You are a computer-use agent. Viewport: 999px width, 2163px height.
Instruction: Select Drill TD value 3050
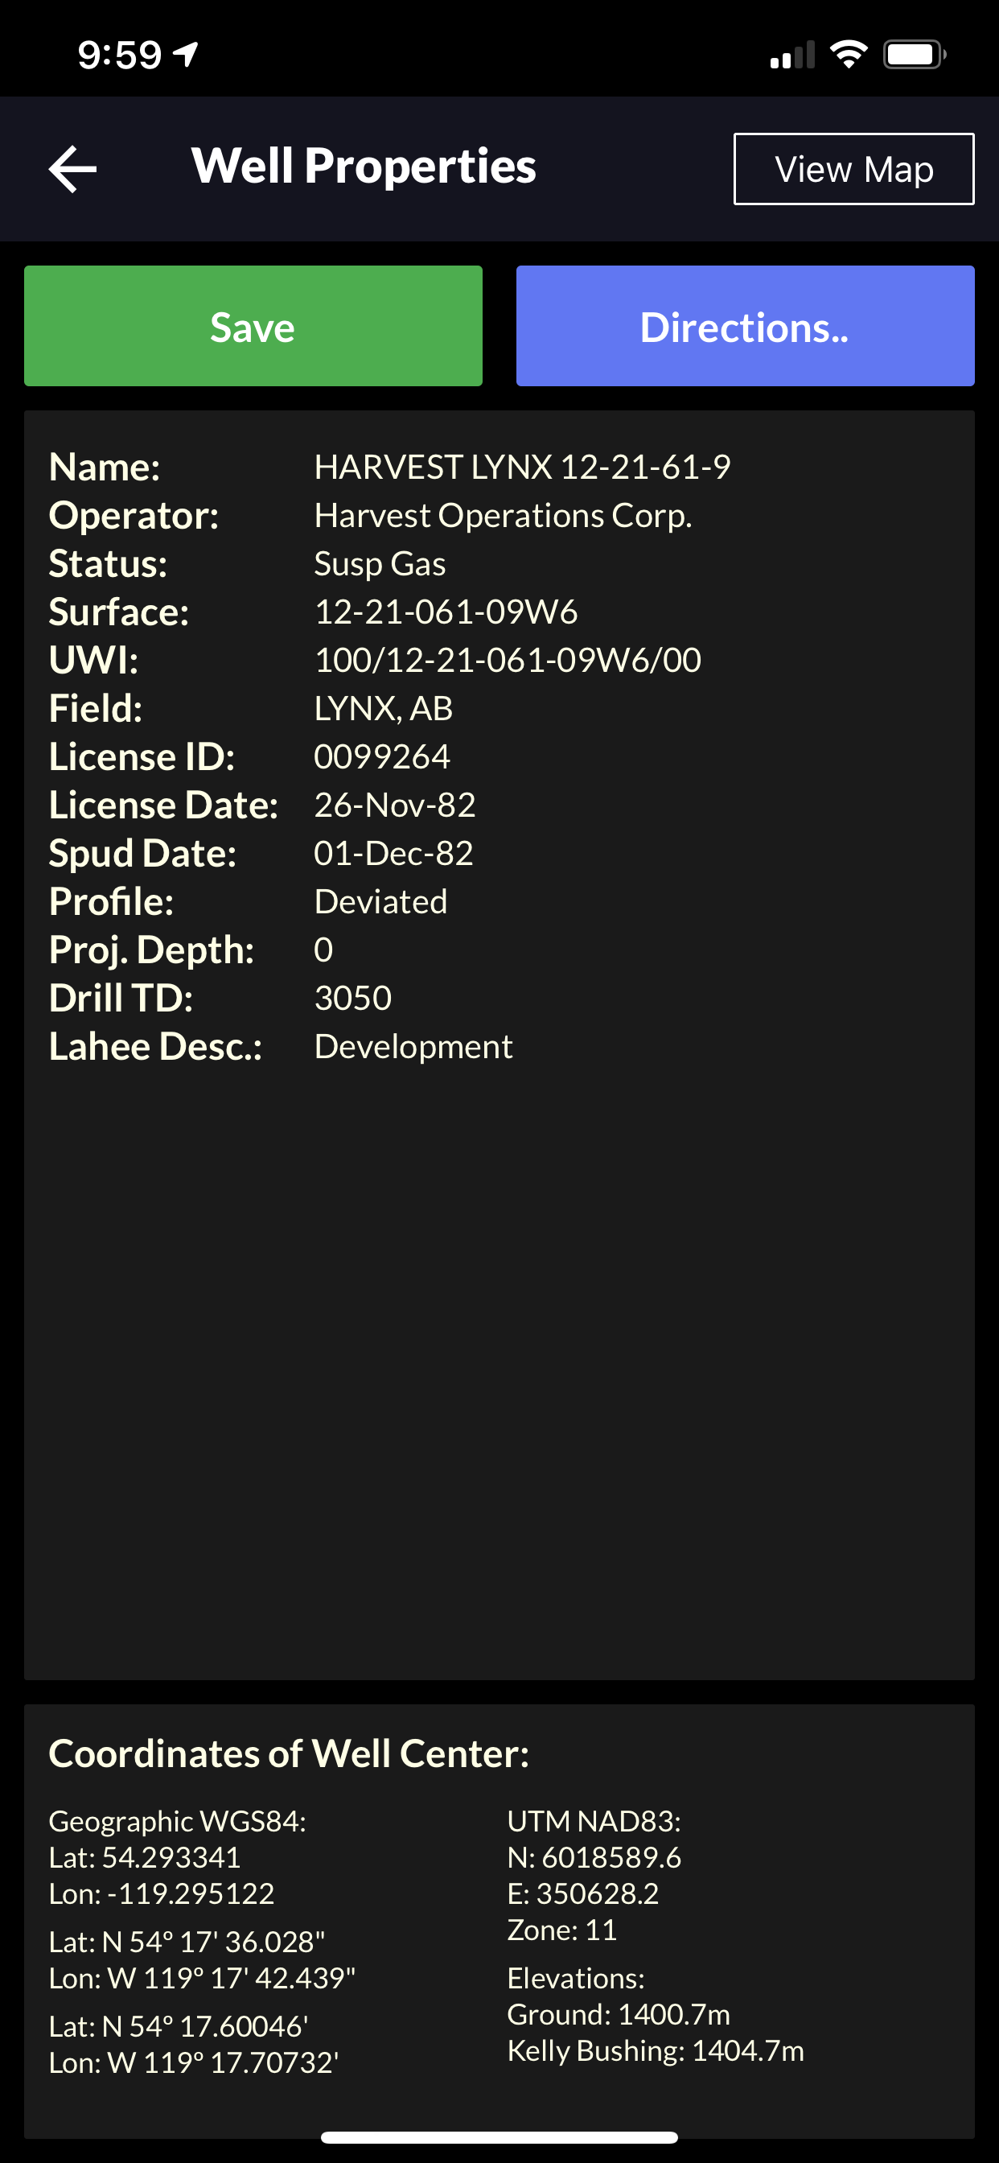click(x=352, y=999)
